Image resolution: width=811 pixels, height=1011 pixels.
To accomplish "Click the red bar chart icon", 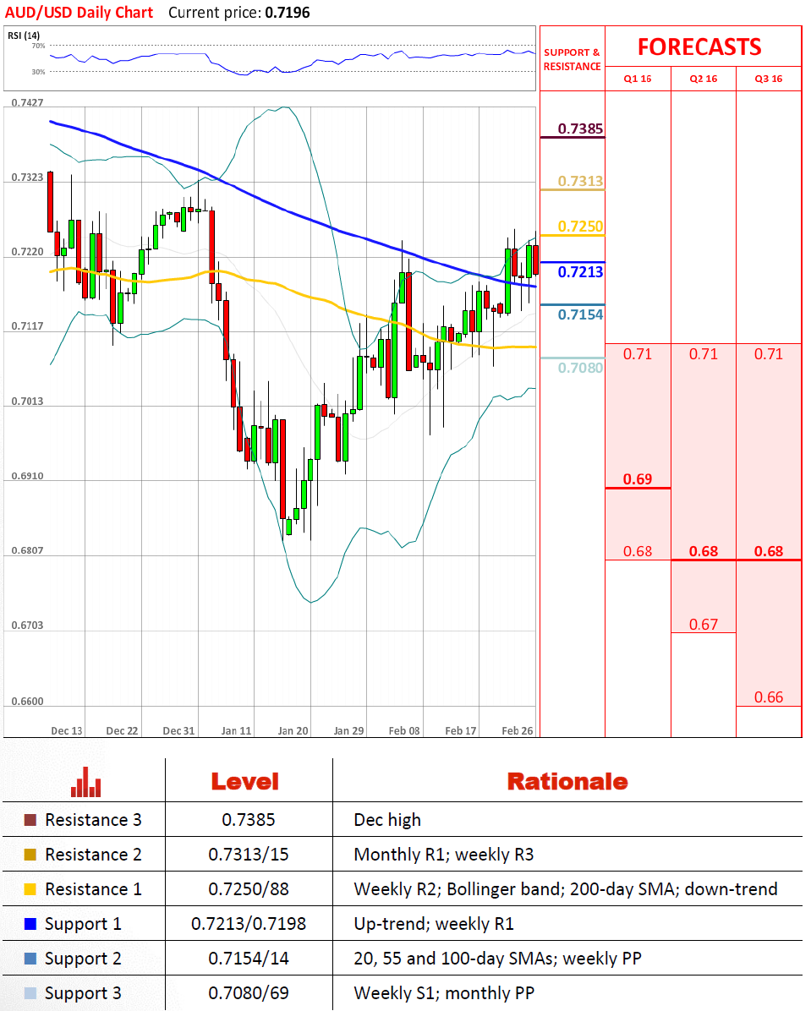I will (85, 782).
